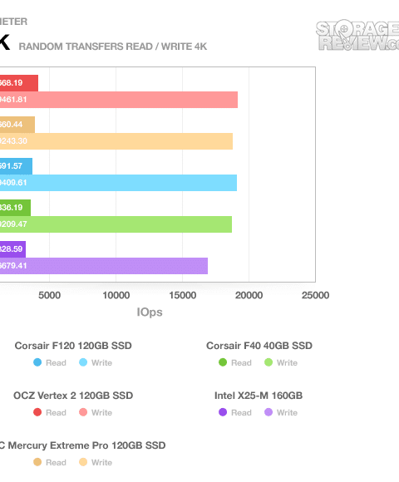
Task: Click the Corsair F120 Write legend dot
Action: tap(83, 362)
